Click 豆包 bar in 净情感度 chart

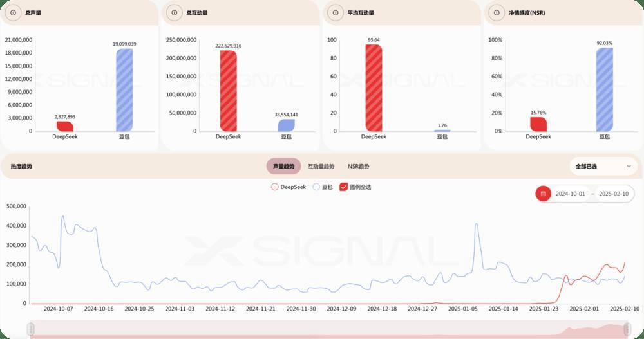(605, 90)
